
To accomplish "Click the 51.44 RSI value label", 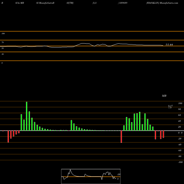I will pos(169,45).
